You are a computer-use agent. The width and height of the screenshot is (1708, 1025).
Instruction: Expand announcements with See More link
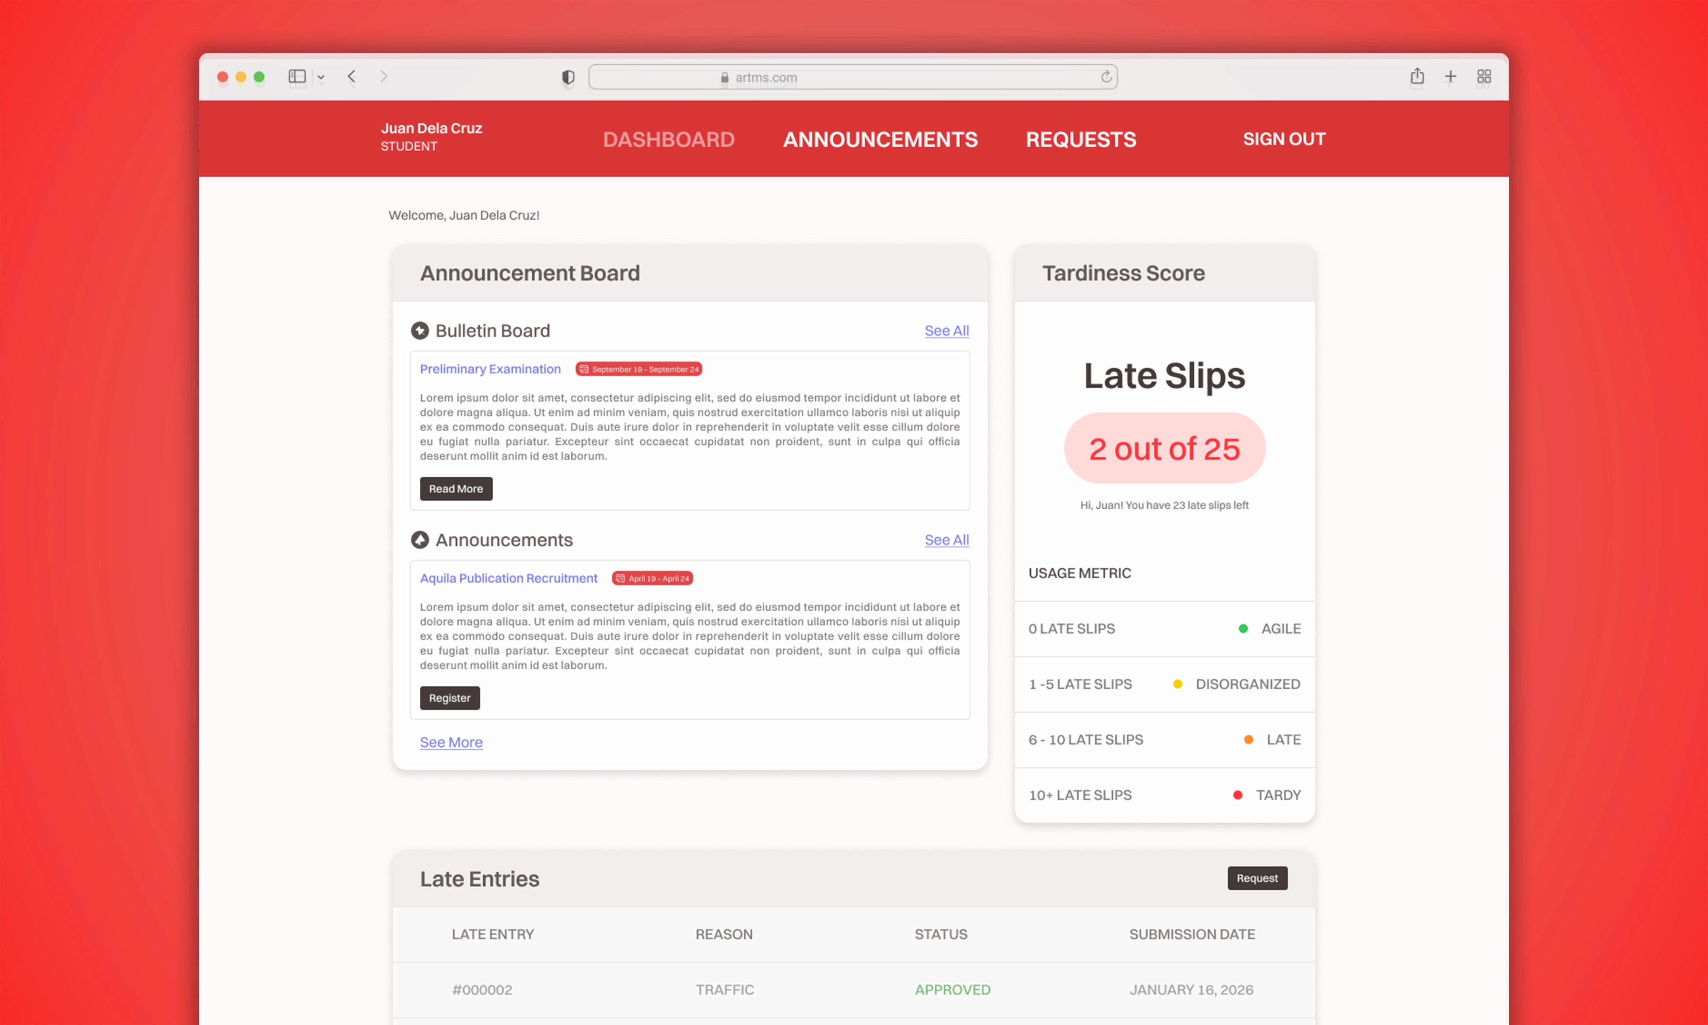pyautogui.click(x=451, y=743)
